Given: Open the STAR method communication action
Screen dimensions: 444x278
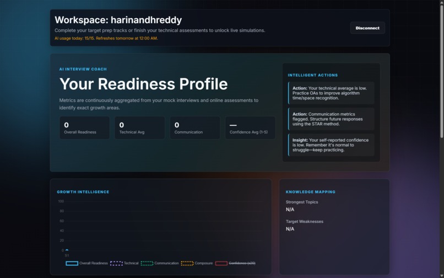Looking at the screenshot, I should click(x=331, y=119).
